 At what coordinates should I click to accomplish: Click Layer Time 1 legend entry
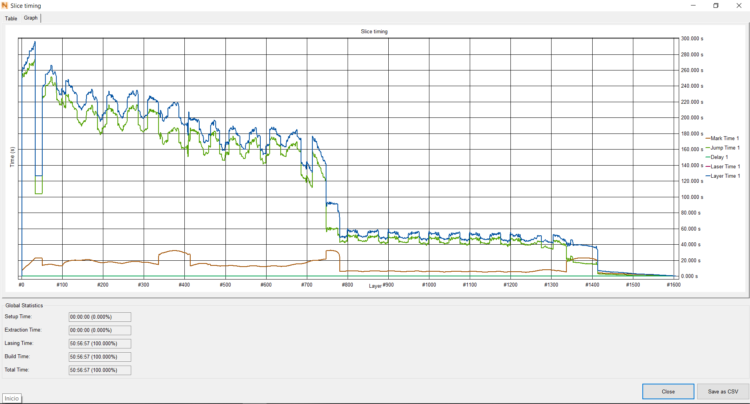[x=723, y=176]
